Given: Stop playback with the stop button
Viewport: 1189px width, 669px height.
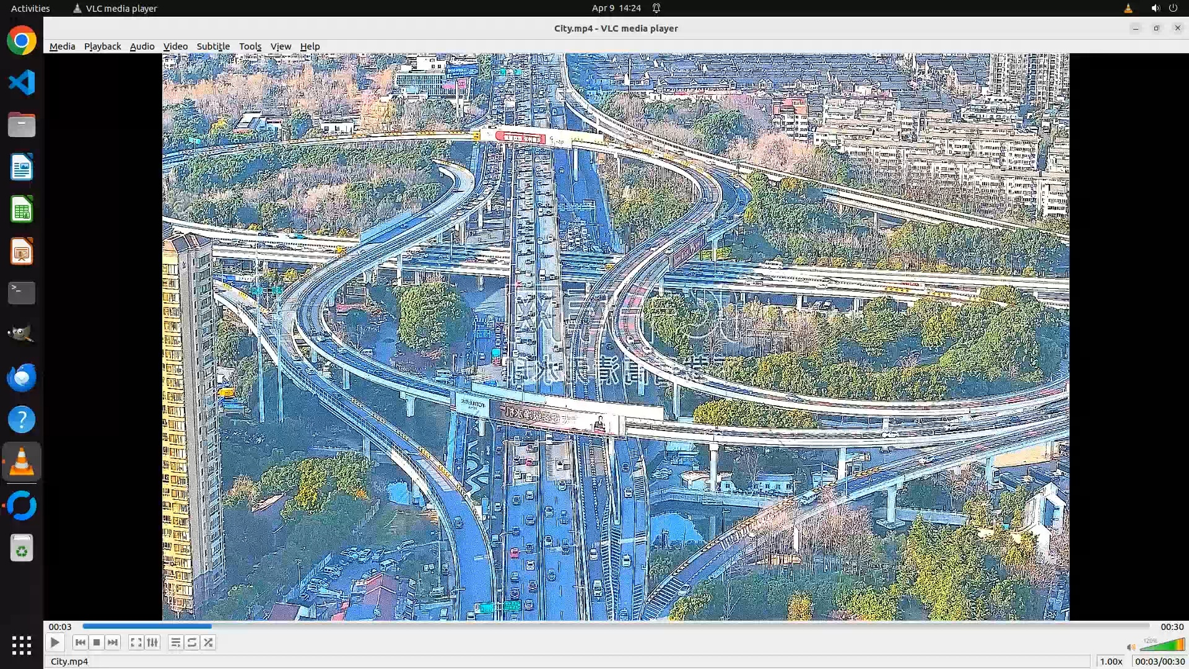Looking at the screenshot, I should point(97,642).
